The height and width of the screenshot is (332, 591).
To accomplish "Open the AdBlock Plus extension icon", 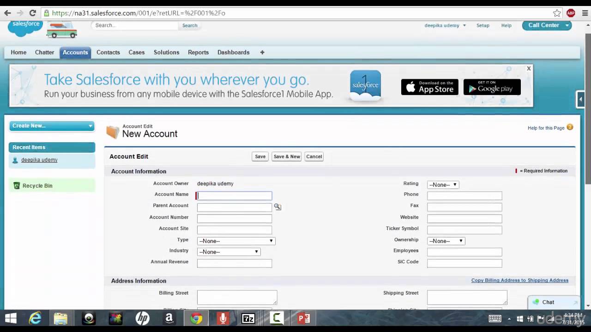I will 571,13.
